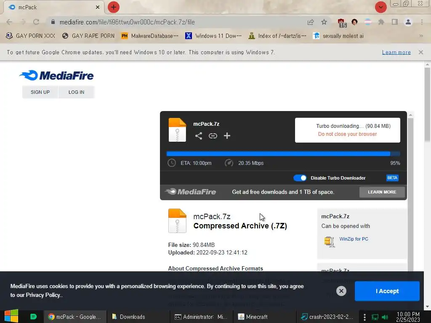
Task: Toggle Disable Turbo Downloader switch
Action: click(300, 178)
